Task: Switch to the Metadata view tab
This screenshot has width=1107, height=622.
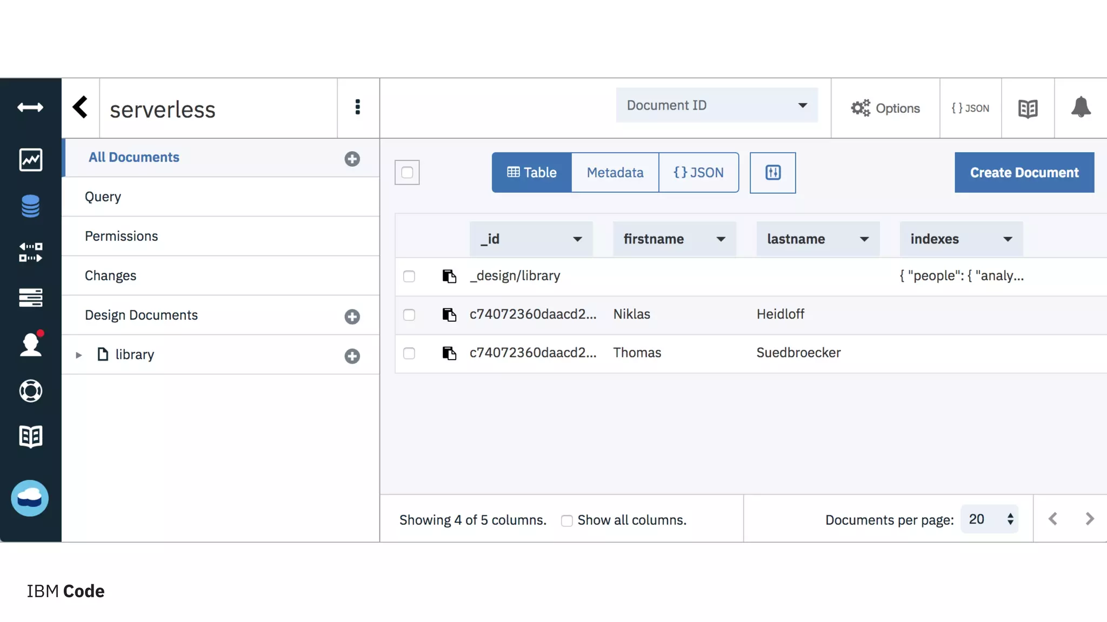Action: click(x=615, y=173)
